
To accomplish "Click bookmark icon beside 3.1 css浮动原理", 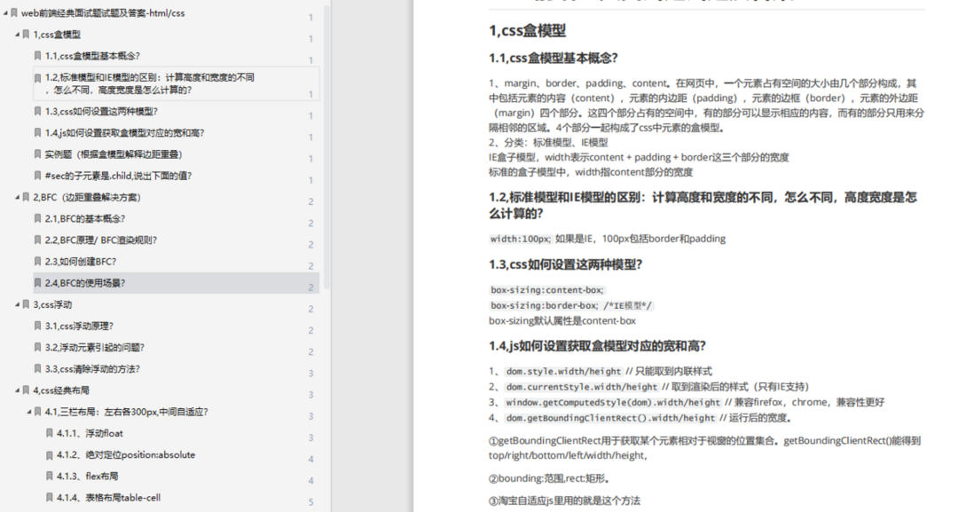I will (38, 327).
